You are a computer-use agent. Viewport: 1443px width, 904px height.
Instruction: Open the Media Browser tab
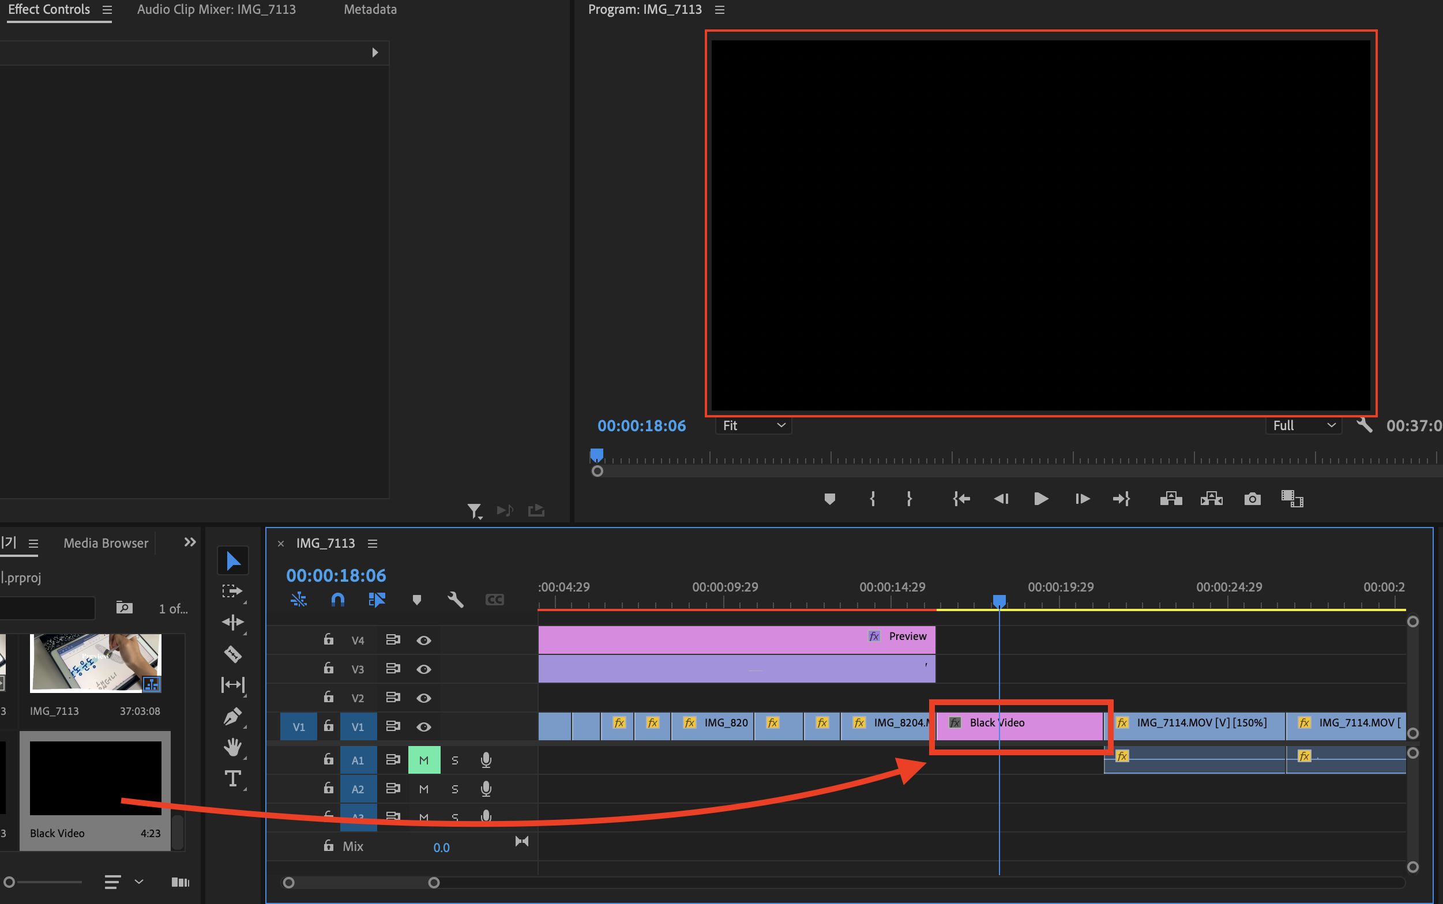106,543
